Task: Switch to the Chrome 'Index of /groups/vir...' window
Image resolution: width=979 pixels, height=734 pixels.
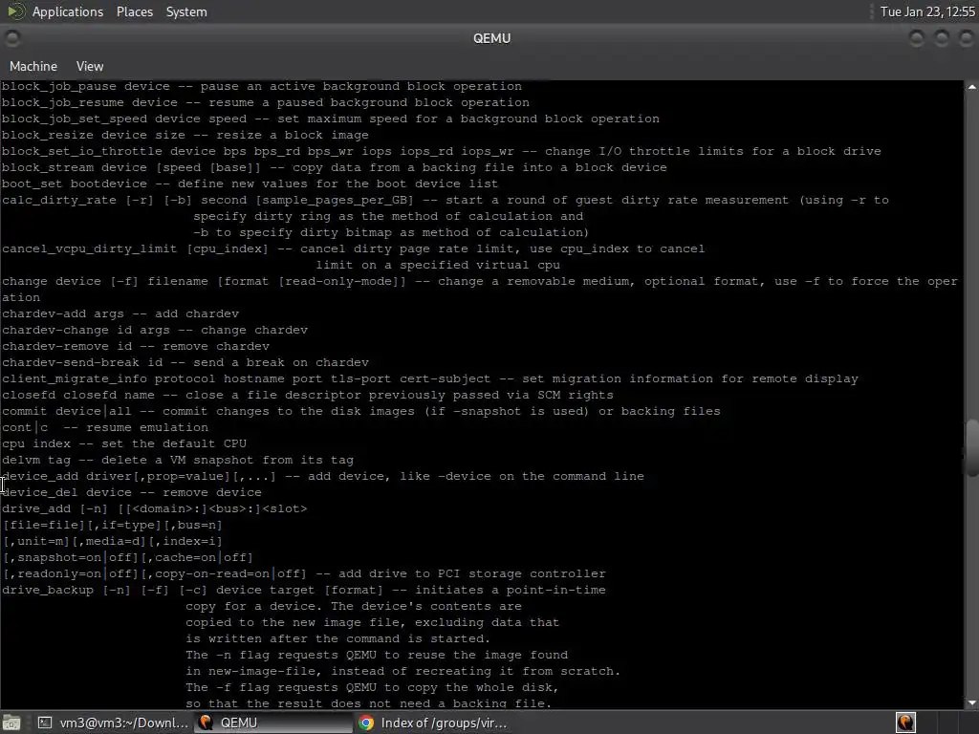Action: coord(433,723)
